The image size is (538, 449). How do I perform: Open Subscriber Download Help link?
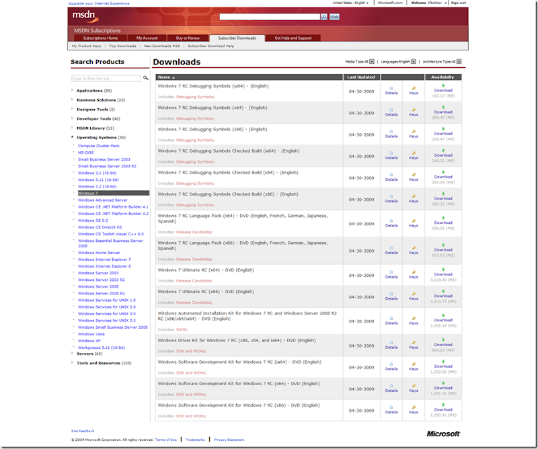pyautogui.click(x=211, y=46)
